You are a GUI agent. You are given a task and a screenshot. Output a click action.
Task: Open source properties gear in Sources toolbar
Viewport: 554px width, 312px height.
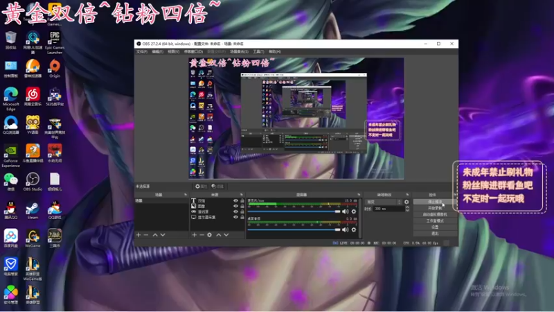(x=210, y=235)
